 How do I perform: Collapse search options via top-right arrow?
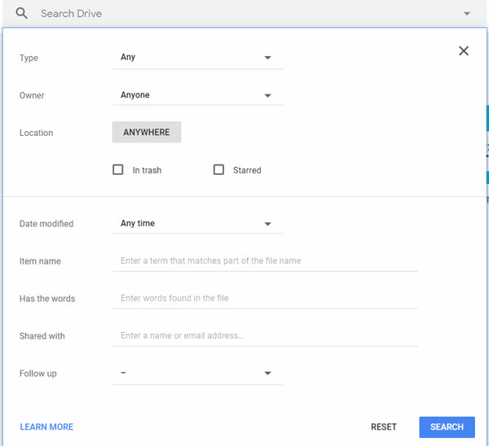pos(466,13)
